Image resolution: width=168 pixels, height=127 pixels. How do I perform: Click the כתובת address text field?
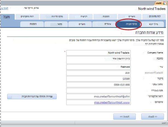click(98, 60)
